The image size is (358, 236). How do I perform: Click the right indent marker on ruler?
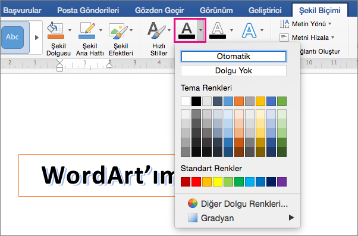(x=109, y=65)
